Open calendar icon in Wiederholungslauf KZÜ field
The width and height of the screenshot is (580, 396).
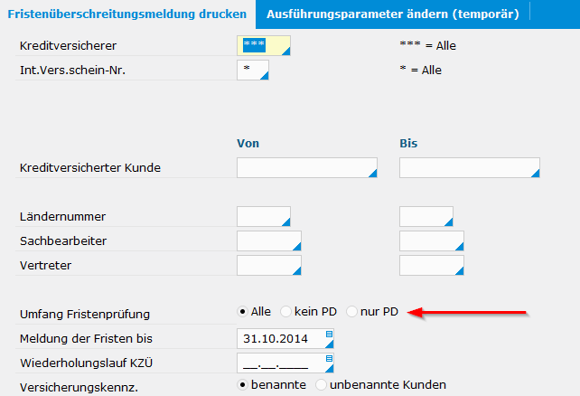pos(329,359)
